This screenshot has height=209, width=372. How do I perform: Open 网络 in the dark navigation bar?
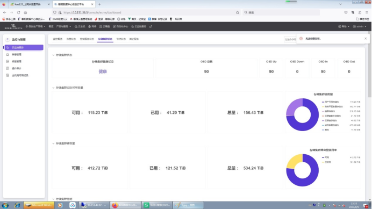pos(92,26)
